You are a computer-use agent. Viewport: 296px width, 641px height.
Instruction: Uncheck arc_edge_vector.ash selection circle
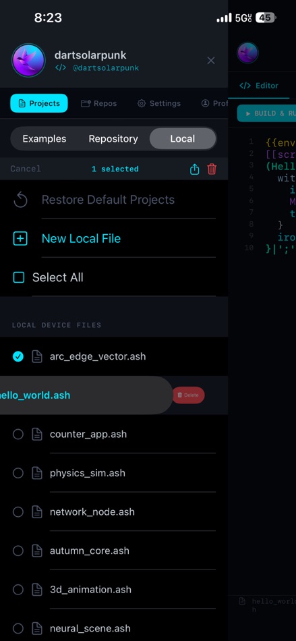18,356
